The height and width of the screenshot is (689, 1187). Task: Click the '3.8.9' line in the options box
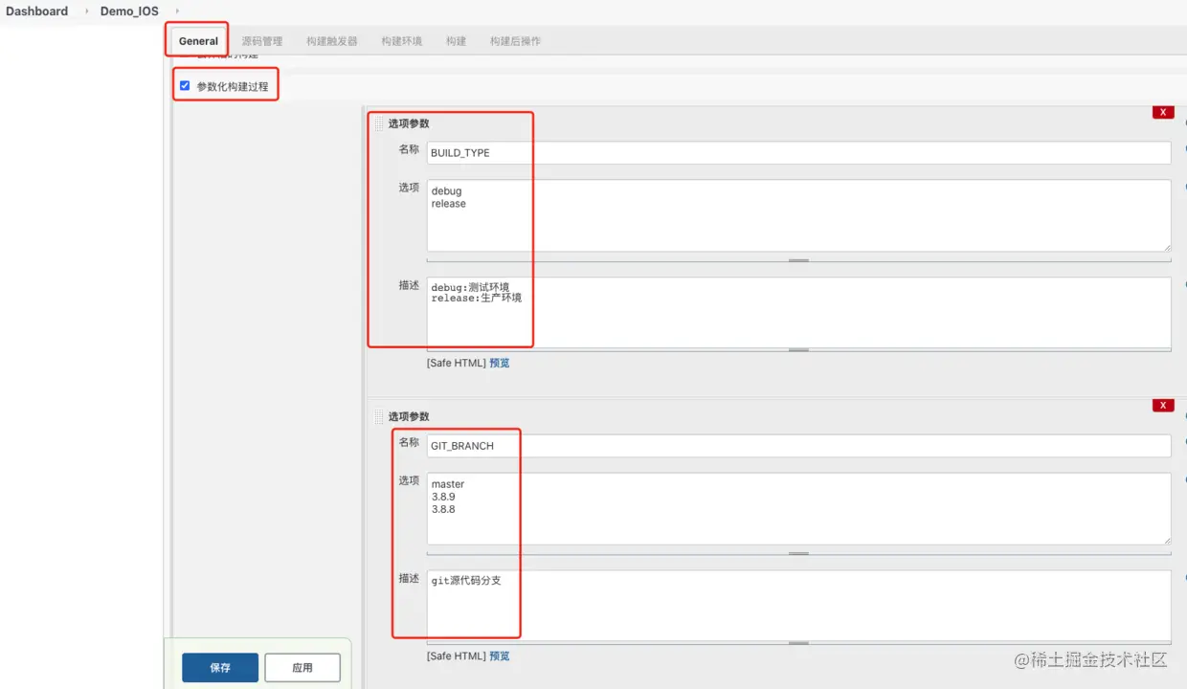(x=443, y=497)
